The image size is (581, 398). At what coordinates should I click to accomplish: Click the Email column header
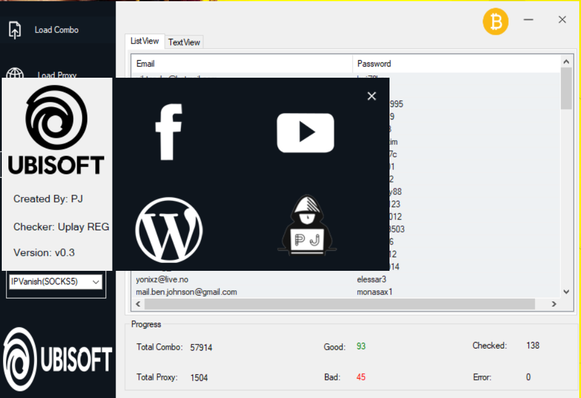click(x=242, y=64)
